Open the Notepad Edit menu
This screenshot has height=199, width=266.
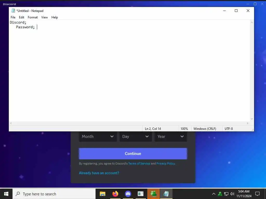22,17
